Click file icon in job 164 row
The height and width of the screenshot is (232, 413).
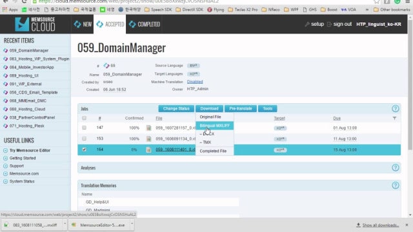point(149,150)
